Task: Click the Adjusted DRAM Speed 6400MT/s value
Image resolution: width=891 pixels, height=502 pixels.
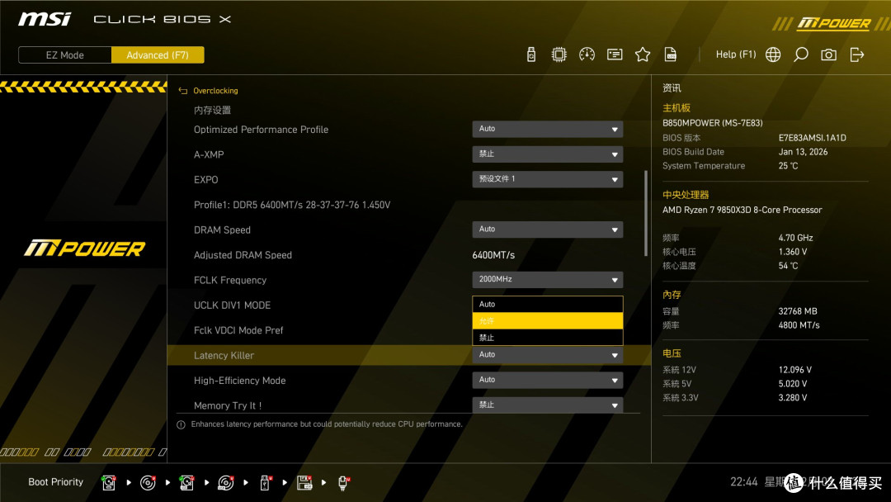Action: (493, 255)
